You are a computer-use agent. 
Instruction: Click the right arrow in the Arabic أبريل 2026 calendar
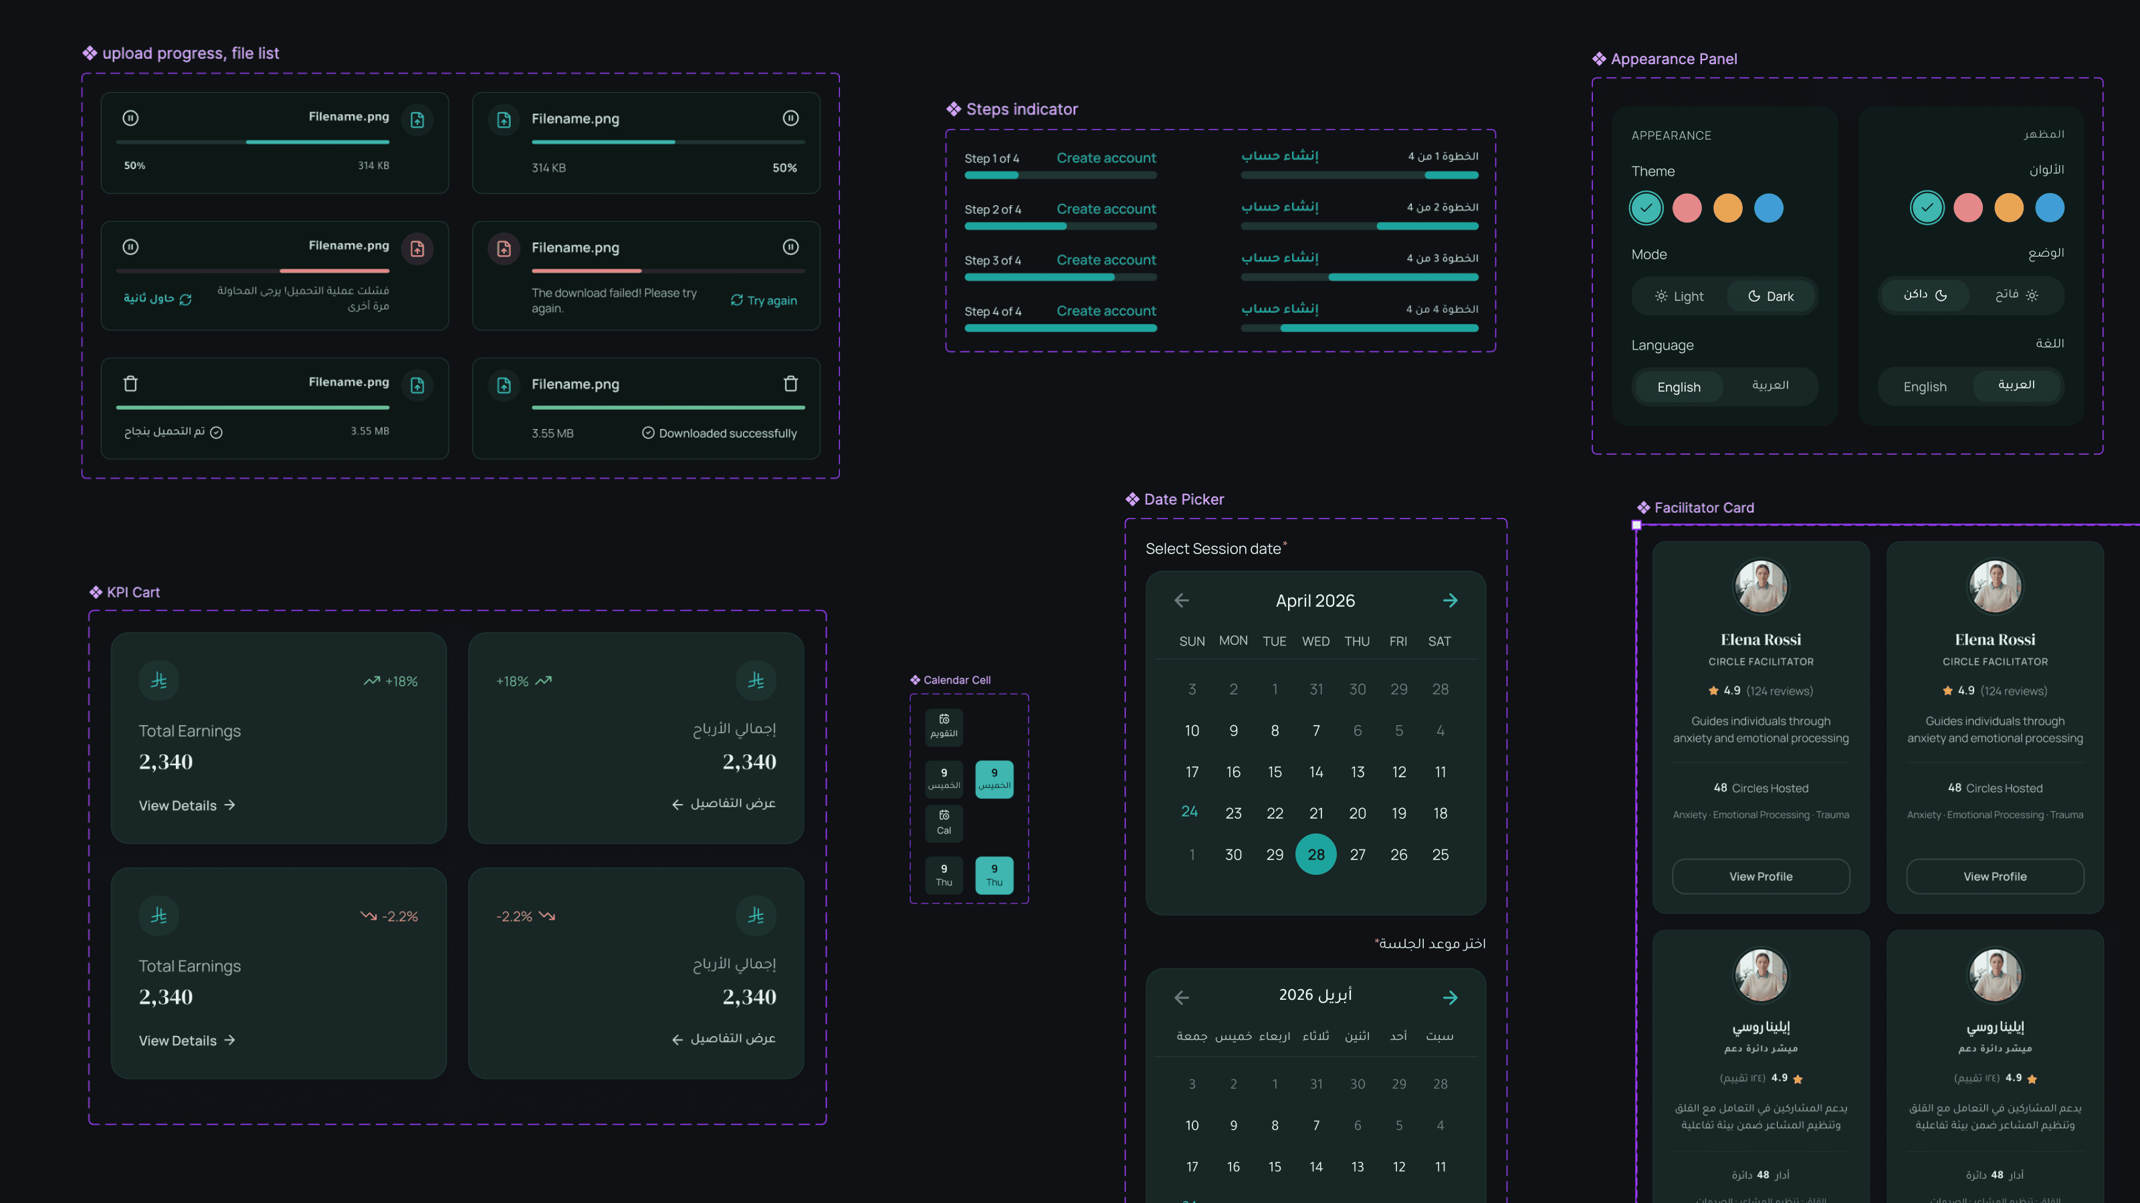tap(1450, 997)
